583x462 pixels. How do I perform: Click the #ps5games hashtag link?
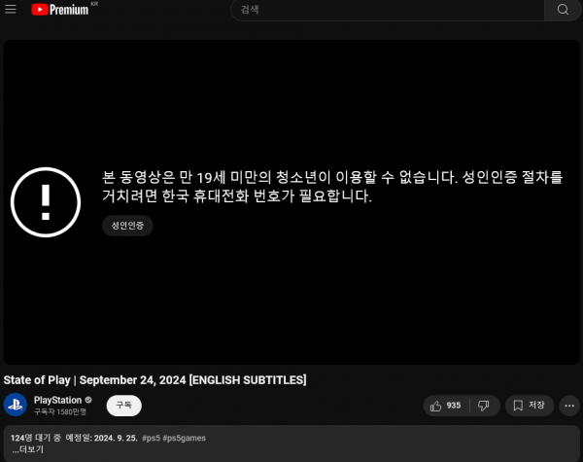pos(185,438)
